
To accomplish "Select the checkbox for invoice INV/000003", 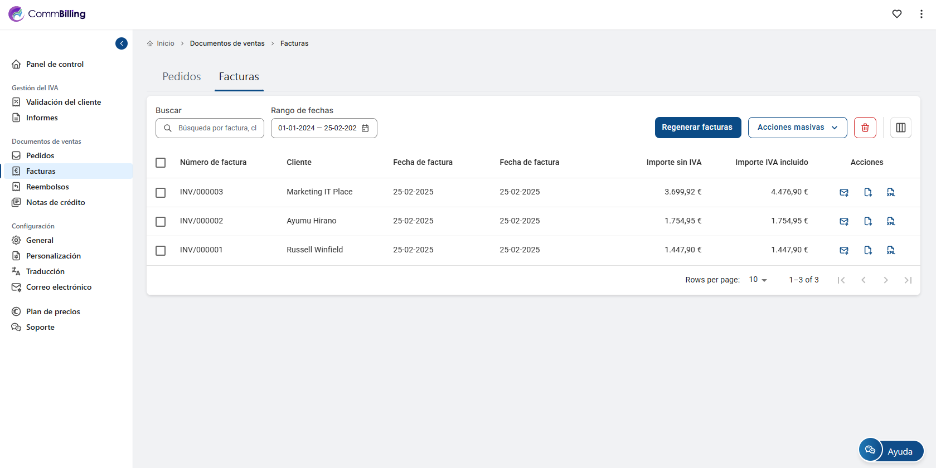I will pos(161,192).
